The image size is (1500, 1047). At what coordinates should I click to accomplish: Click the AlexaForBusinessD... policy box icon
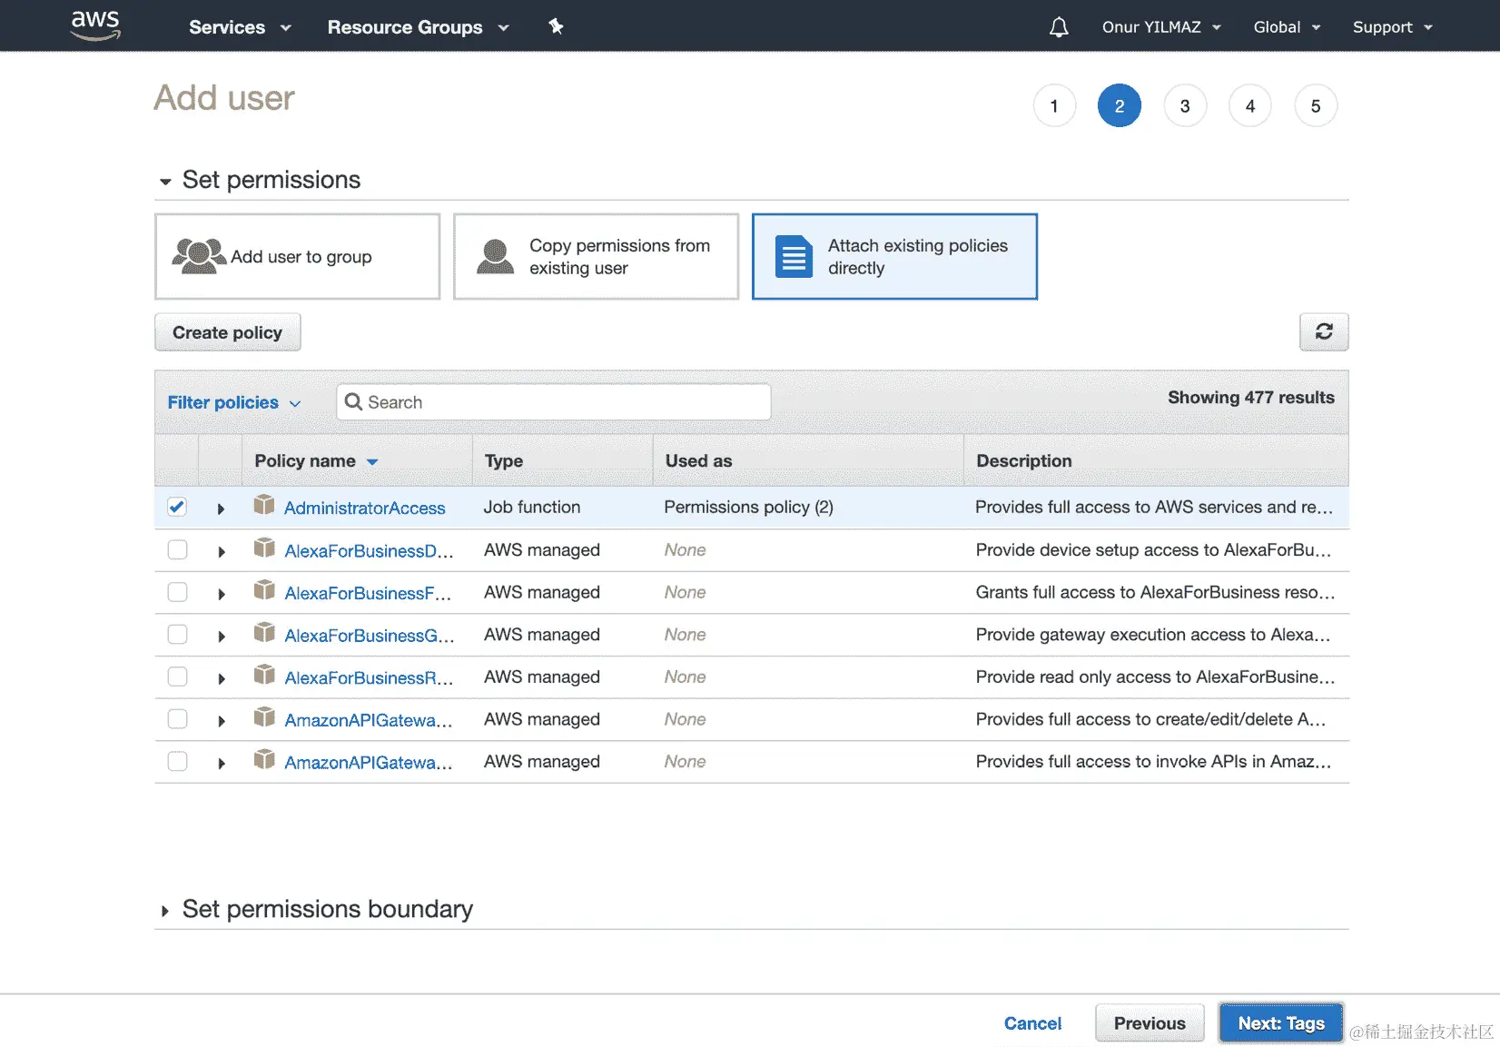click(264, 548)
